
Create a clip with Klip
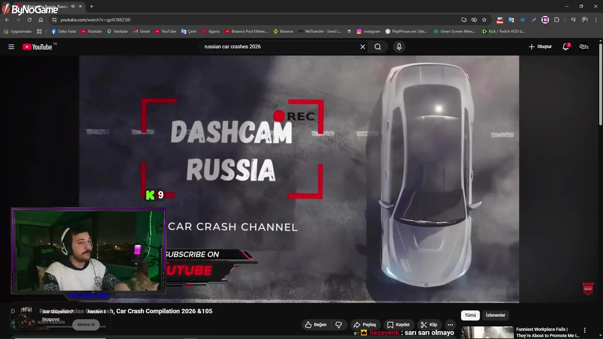pyautogui.click(x=429, y=324)
